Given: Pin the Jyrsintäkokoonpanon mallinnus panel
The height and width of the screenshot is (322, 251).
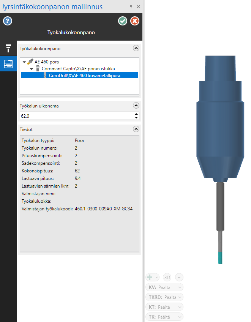Looking at the screenshot, I should click(x=131, y=7).
